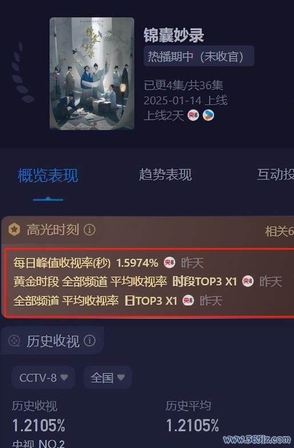Image resolution: width=294 pixels, height=448 pixels.
Task: Open the 互动投 tab at right edge
Action: click(275, 175)
